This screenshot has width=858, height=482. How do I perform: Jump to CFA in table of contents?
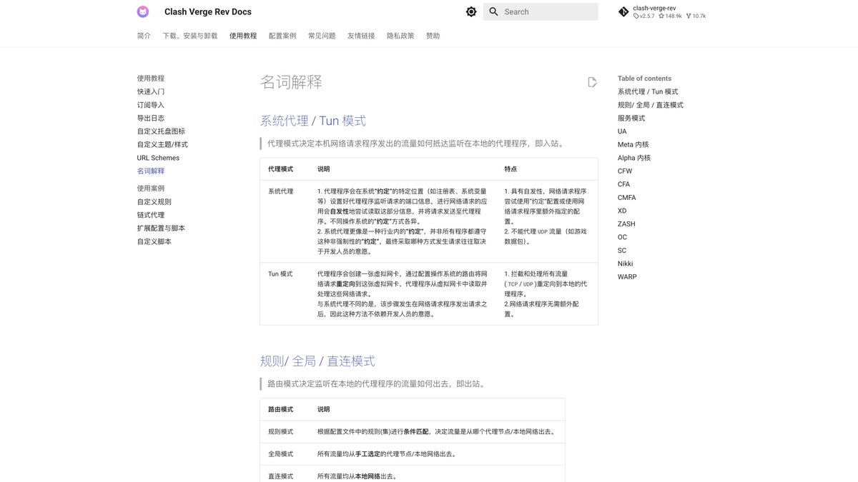(x=624, y=184)
